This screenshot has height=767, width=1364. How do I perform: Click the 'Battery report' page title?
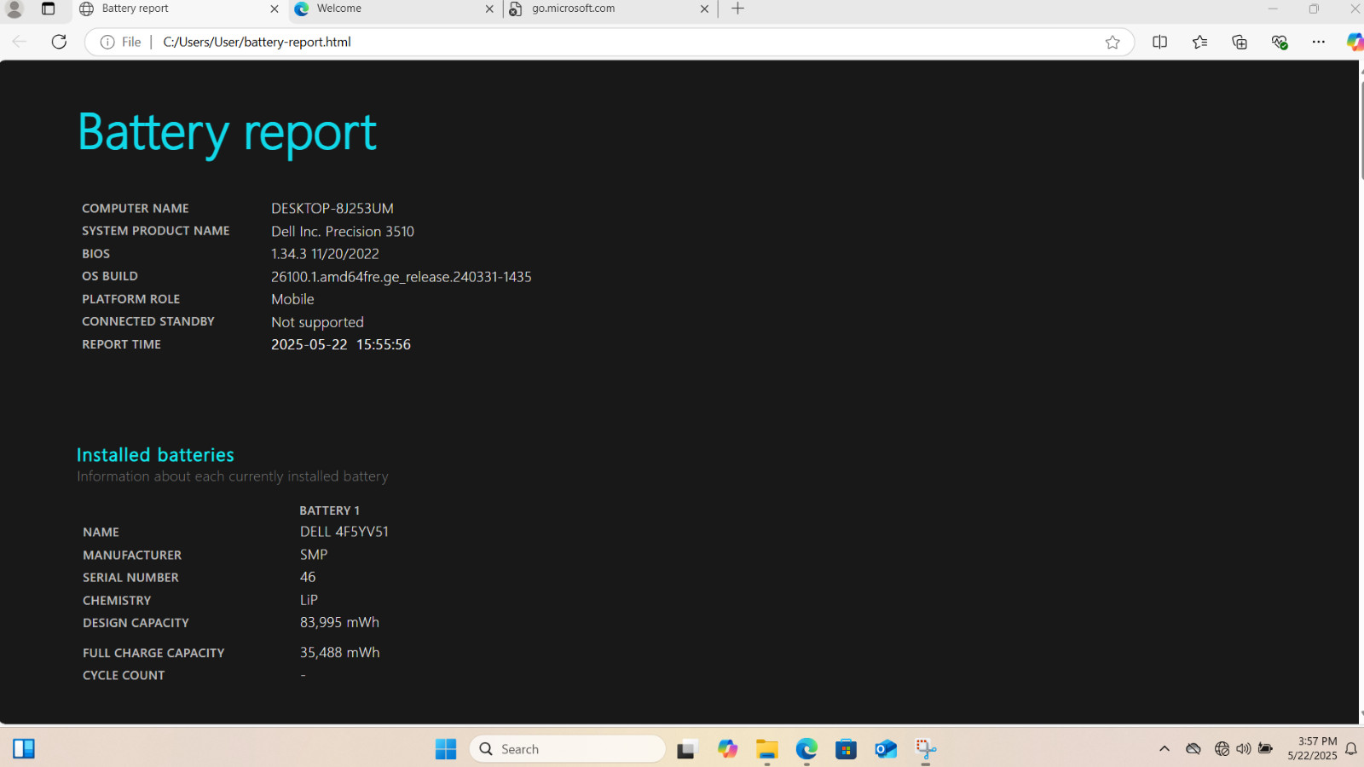(227, 133)
